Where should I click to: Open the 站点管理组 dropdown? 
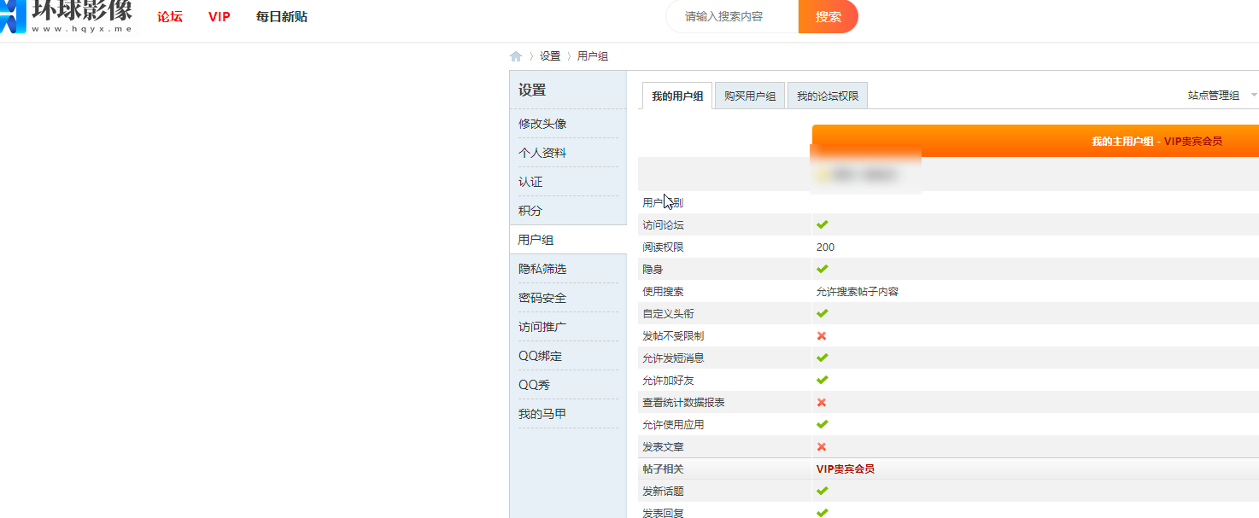coord(1222,96)
